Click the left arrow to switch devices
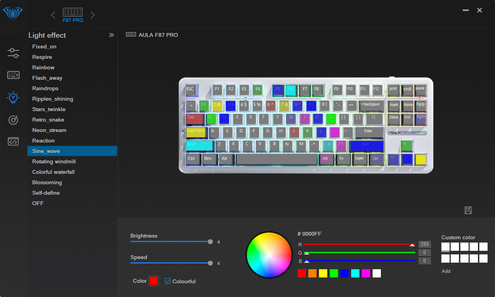 pos(53,15)
